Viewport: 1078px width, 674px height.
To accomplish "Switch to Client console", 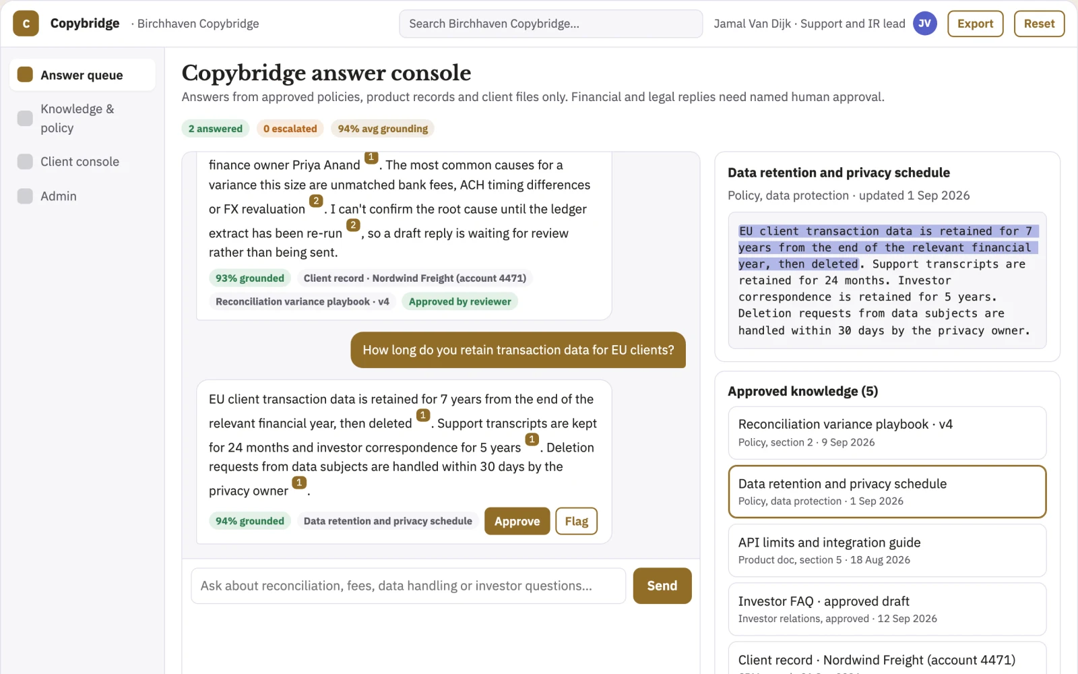I will [82, 162].
